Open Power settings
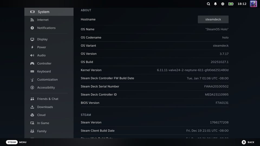This screenshot has height=146, width=260. [49, 47]
